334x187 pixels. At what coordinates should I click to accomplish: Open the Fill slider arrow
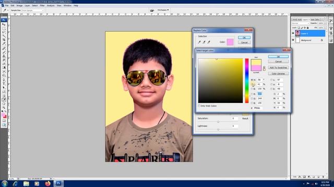coord(325,28)
